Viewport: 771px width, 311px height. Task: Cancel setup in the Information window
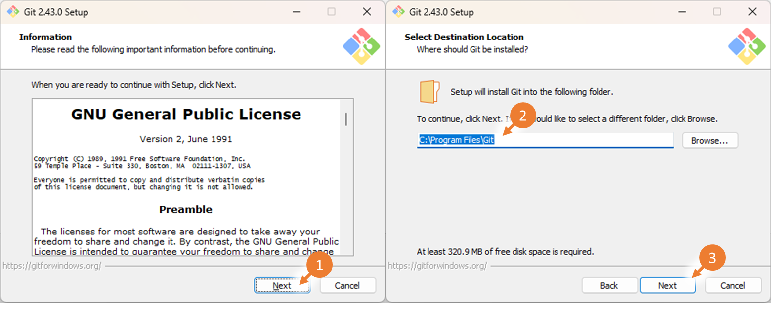tap(347, 285)
